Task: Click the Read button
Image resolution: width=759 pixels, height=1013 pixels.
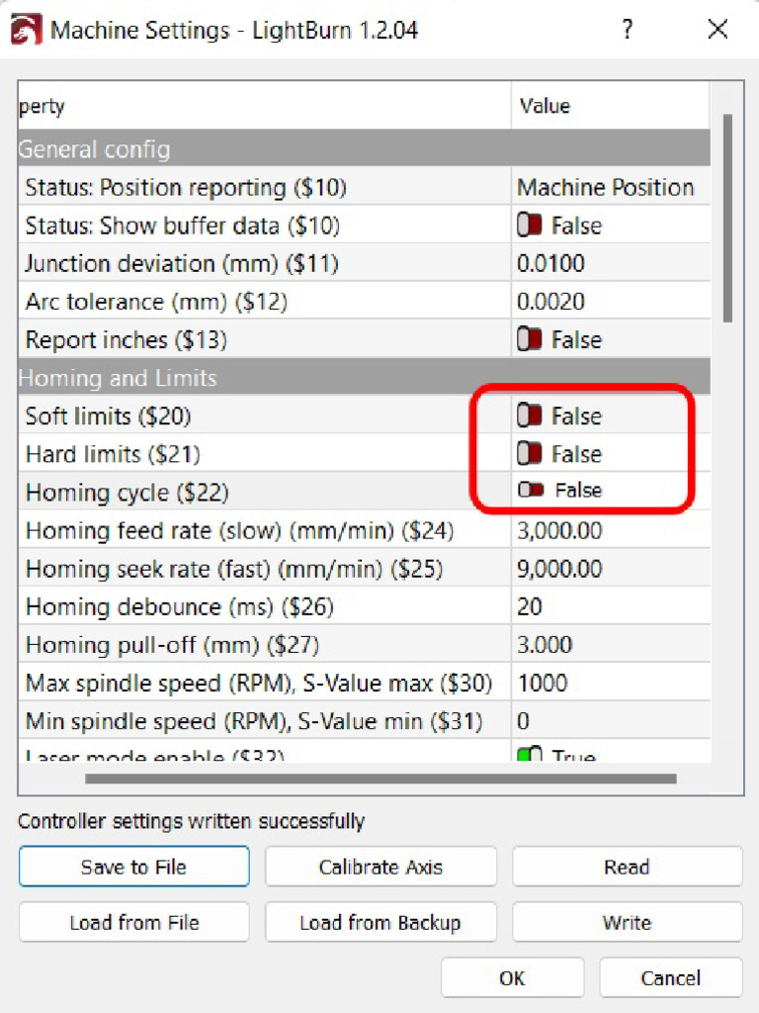Action: click(x=627, y=868)
